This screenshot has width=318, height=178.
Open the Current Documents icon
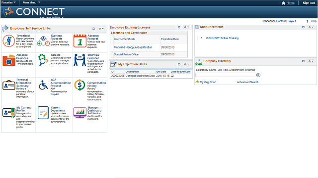[43, 113]
